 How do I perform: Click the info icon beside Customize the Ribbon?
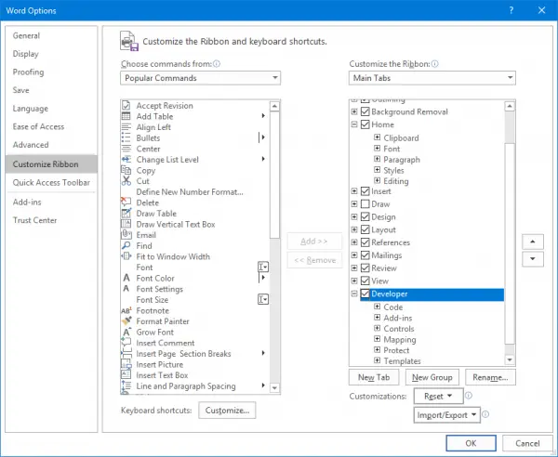[x=435, y=64]
